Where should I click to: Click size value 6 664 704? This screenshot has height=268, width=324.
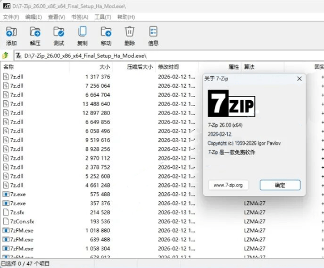(98, 95)
